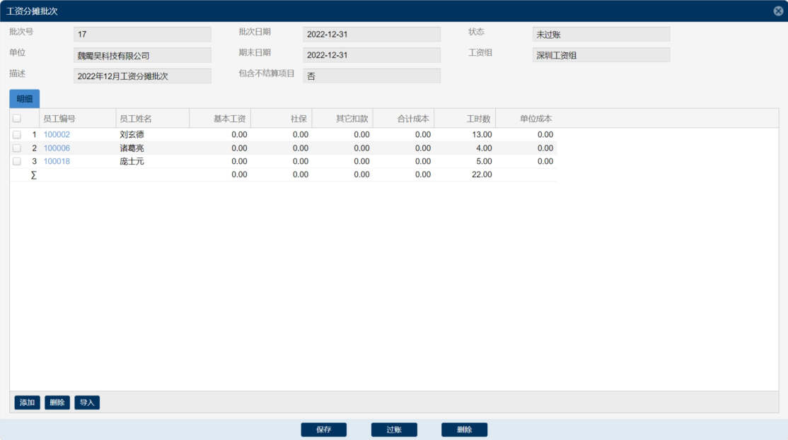
Task: Check the row for 诸葛亮
Action: click(17, 148)
